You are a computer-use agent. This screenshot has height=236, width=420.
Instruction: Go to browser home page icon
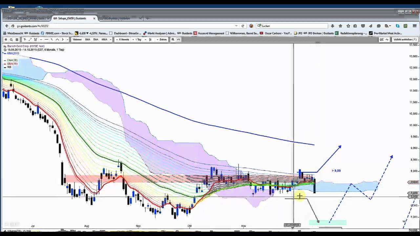click(340, 26)
